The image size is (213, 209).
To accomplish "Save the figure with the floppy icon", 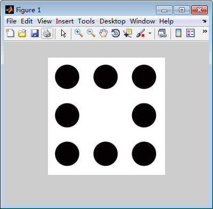I will coord(35,33).
